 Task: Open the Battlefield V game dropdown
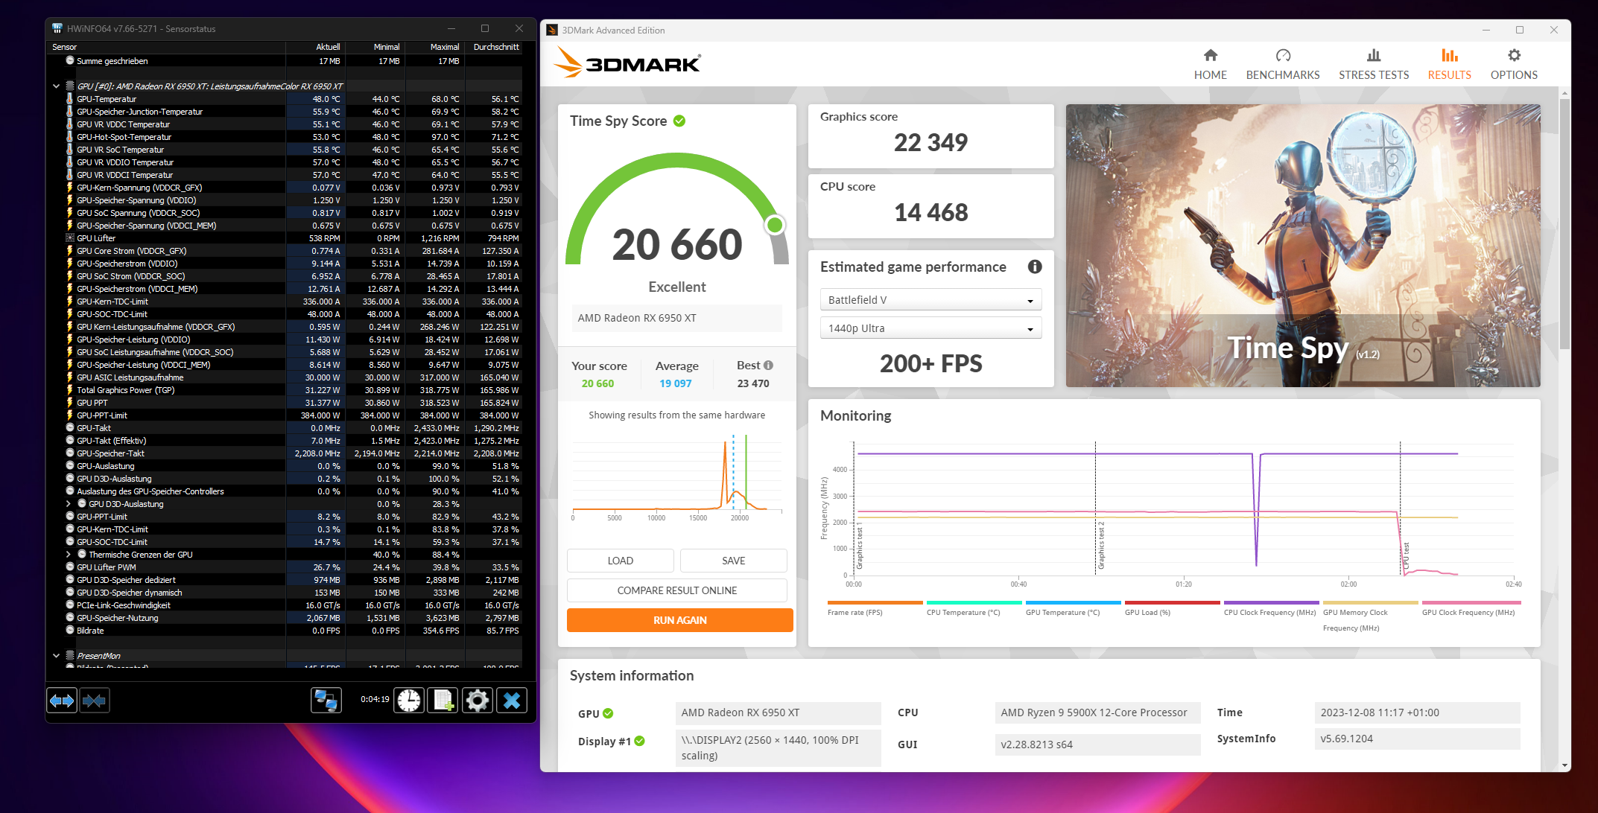[930, 300]
